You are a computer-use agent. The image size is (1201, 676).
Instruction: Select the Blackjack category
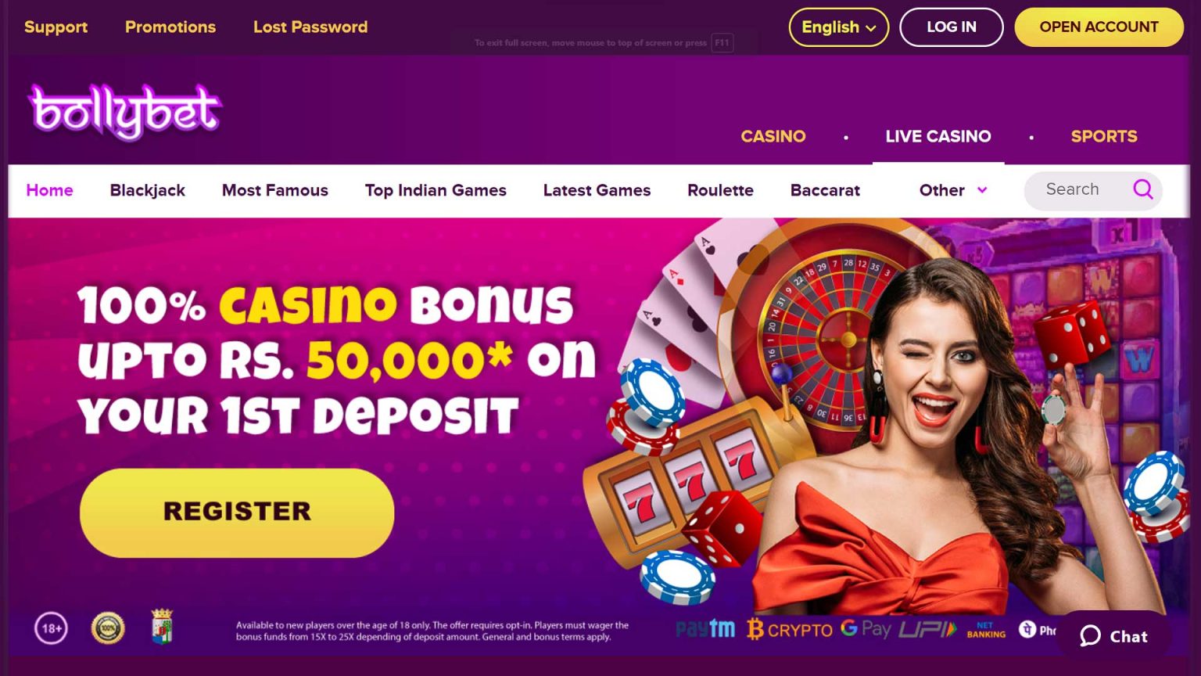(x=148, y=190)
